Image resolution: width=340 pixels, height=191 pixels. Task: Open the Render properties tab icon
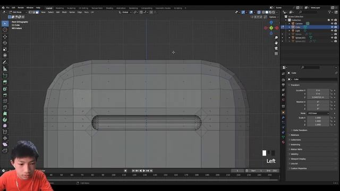[283, 80]
